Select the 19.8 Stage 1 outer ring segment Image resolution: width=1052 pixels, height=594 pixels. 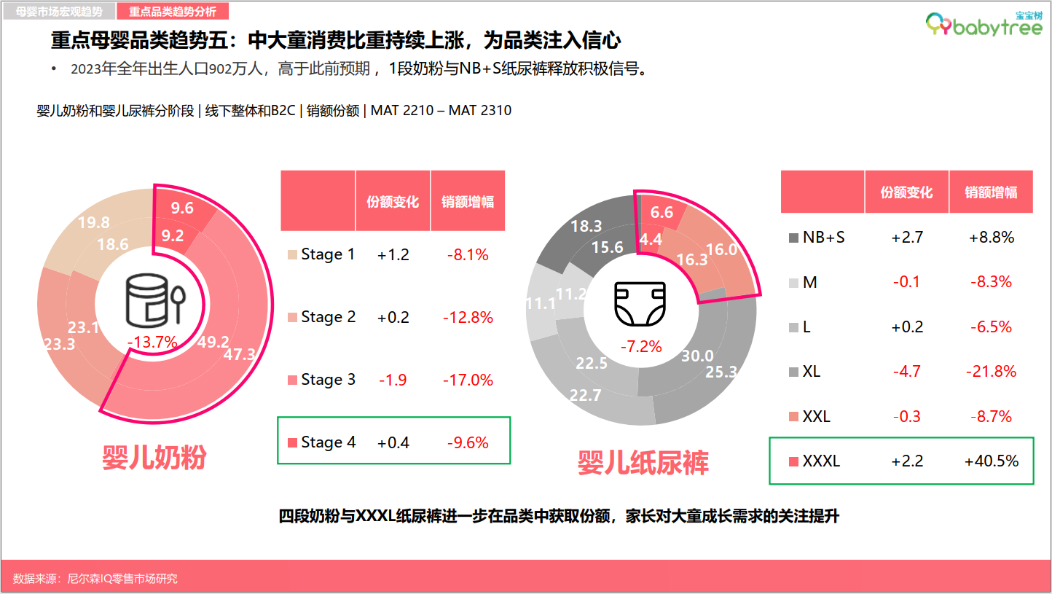click(x=93, y=223)
